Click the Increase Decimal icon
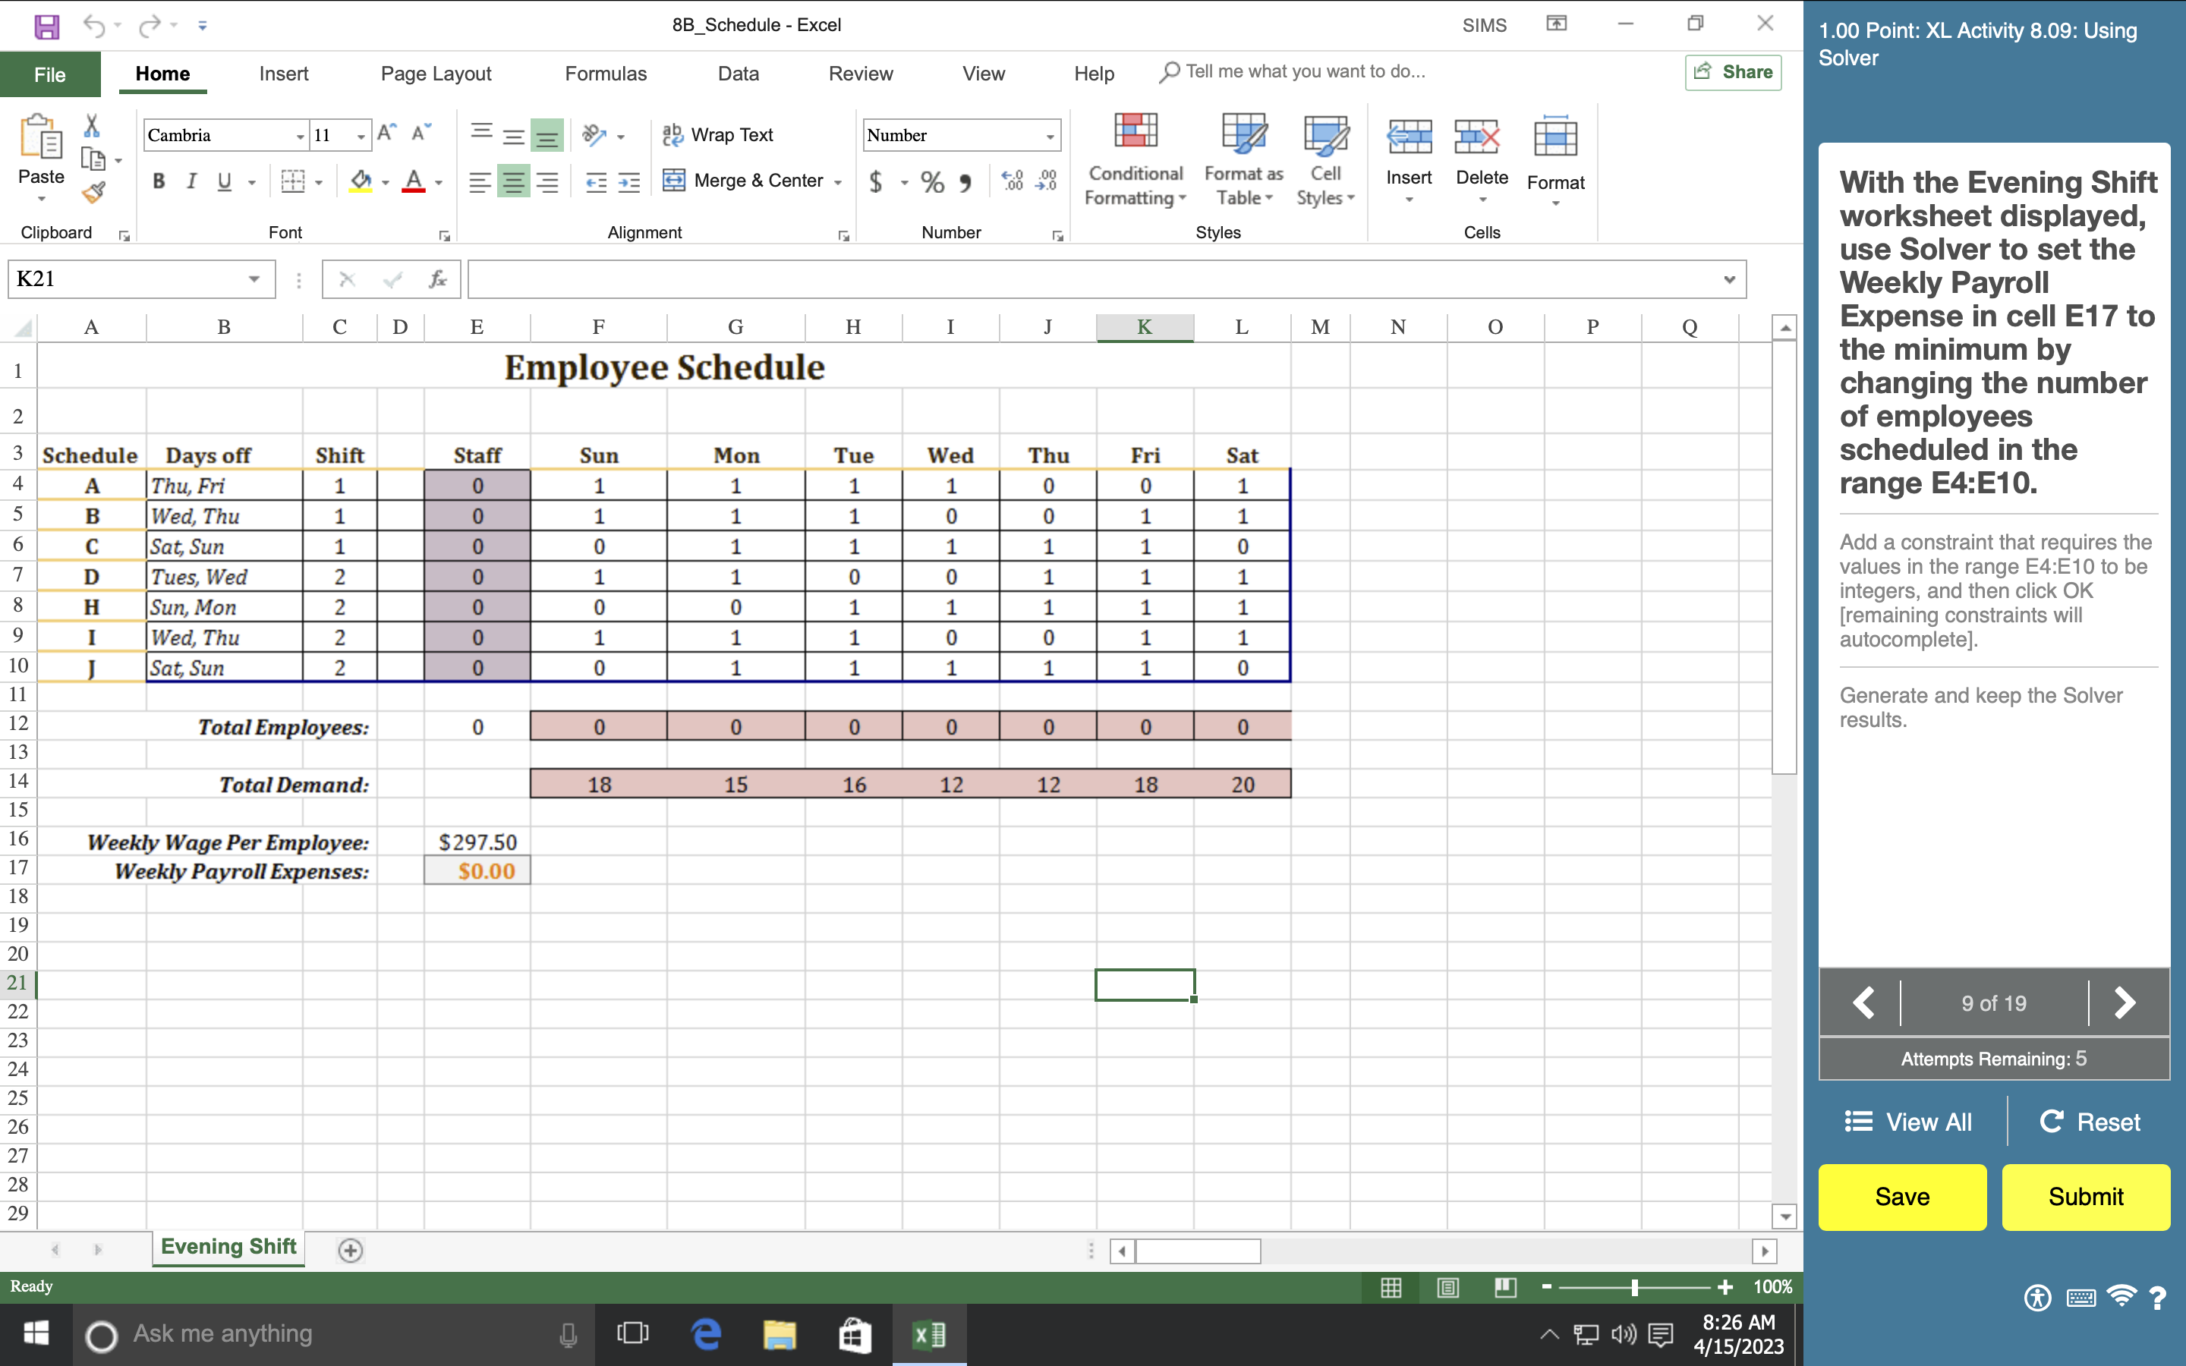 (x=1012, y=181)
